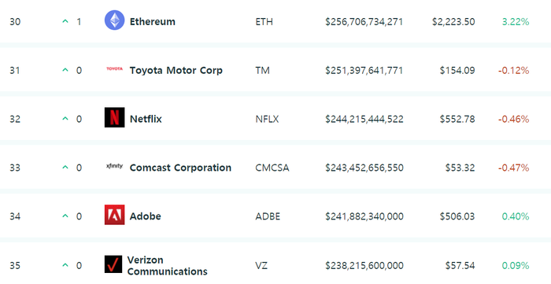The width and height of the screenshot is (551, 284).
Task: Click the green up arrow in the Netflix row
Action: click(x=65, y=119)
